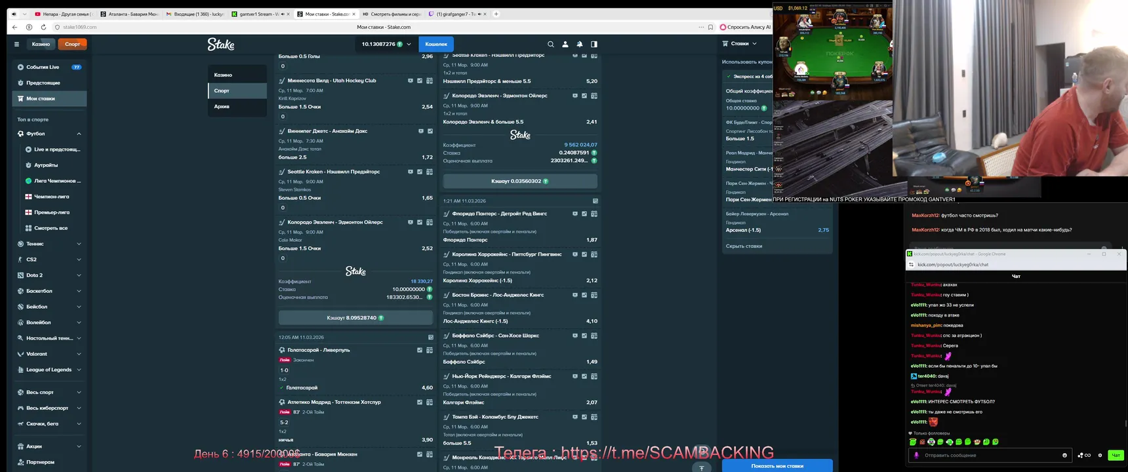The height and width of the screenshot is (472, 1128).
Task: Open События Live in sidebar
Action: [49, 67]
